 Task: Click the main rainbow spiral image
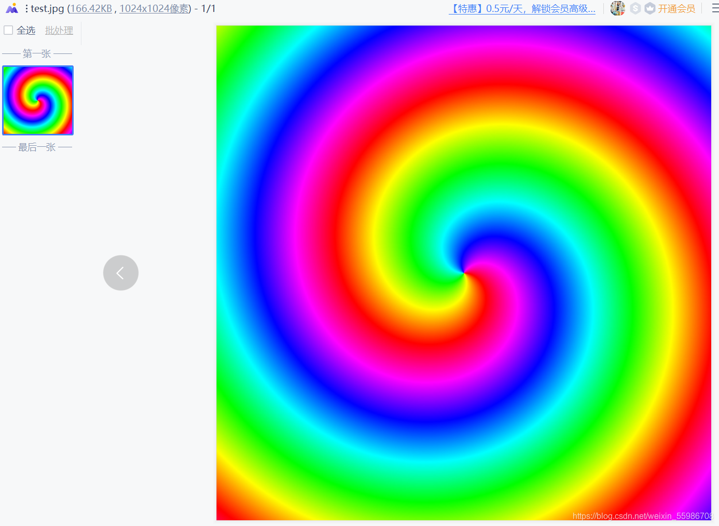tap(464, 273)
